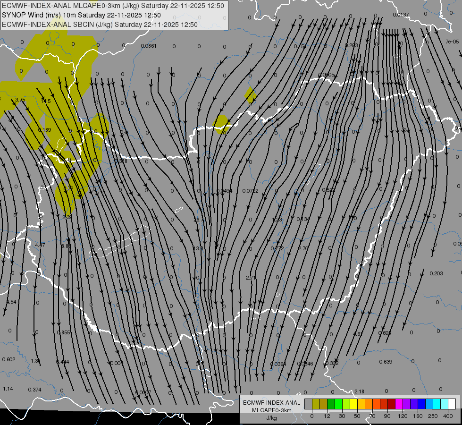Select the bright cyan legend swatch
This screenshot has height=425, width=462.
coord(437,404)
